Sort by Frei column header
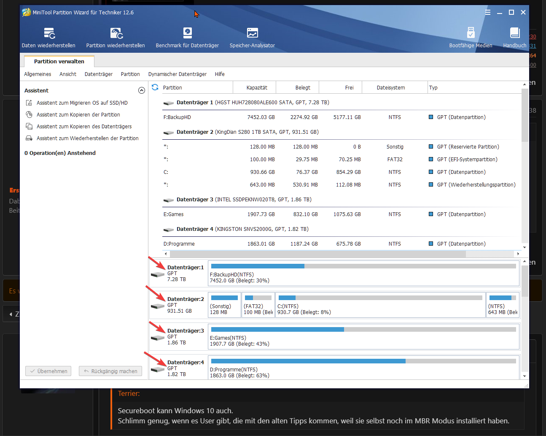This screenshot has width=546, height=436. tap(341, 87)
